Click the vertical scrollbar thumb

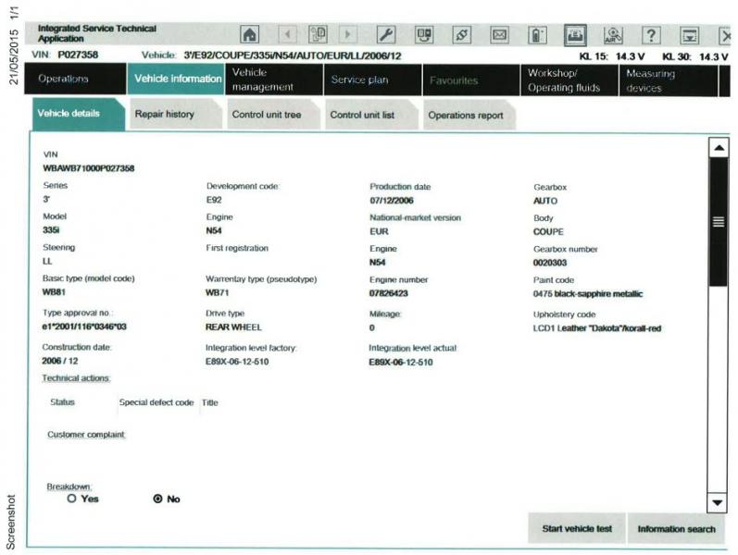pos(719,221)
